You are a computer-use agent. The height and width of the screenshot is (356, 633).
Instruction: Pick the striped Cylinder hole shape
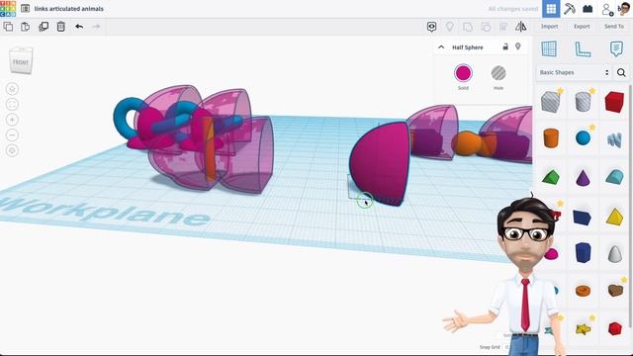point(583,101)
